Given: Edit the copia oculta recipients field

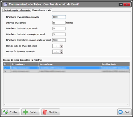Looking at the screenshot, I should [x=59, y=40].
